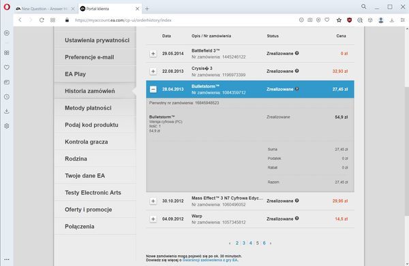Go to order history page 3
409x266 pixels.
coord(243,243)
